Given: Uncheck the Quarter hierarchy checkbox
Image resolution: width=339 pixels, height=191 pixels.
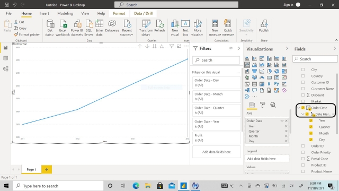Looking at the screenshot, I should point(311,127).
